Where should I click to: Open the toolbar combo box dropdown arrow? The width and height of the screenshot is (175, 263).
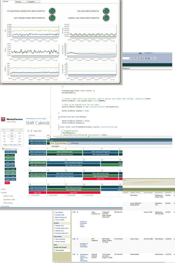(129, 58)
